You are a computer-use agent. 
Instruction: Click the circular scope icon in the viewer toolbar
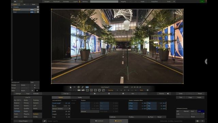tap(79, 87)
